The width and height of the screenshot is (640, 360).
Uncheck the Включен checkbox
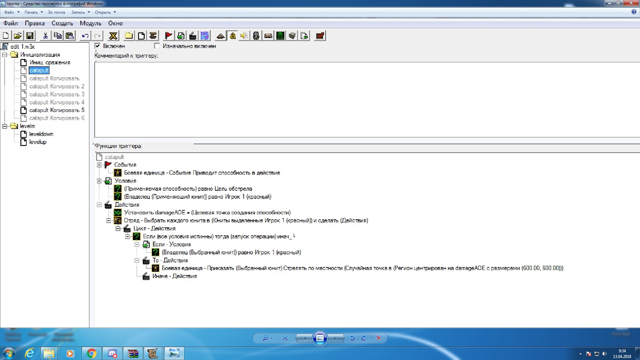pyautogui.click(x=98, y=46)
